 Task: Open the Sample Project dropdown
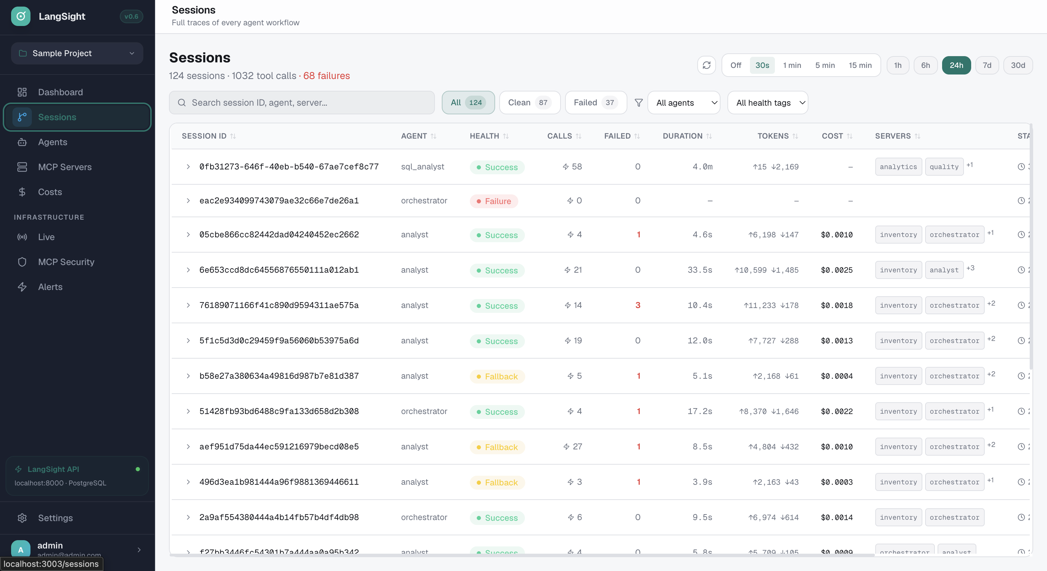(77, 53)
